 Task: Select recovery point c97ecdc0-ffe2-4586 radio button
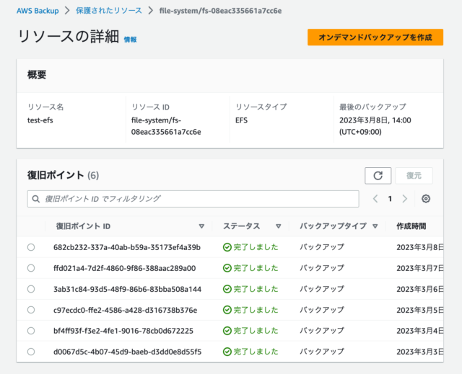tap(31, 310)
